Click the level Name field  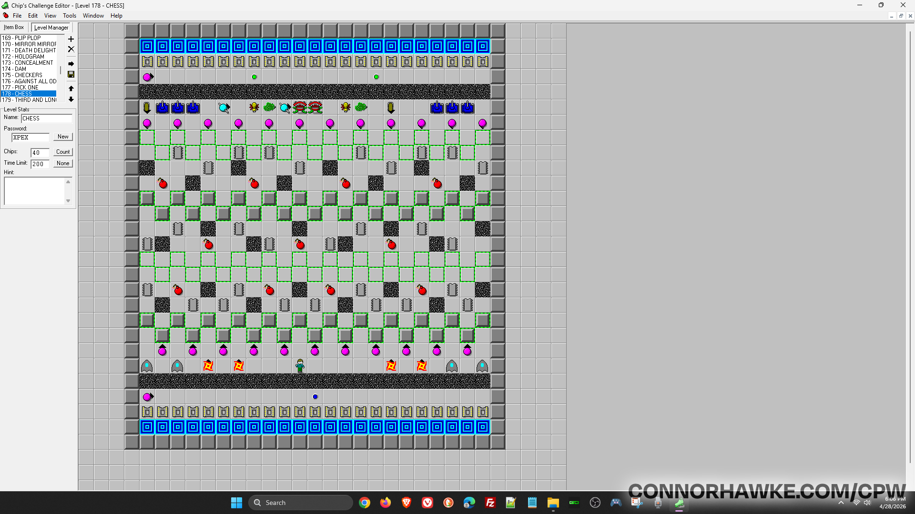click(x=47, y=119)
